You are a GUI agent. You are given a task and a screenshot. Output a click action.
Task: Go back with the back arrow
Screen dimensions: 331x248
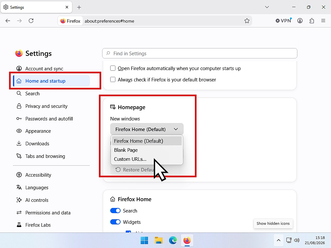[8, 21]
